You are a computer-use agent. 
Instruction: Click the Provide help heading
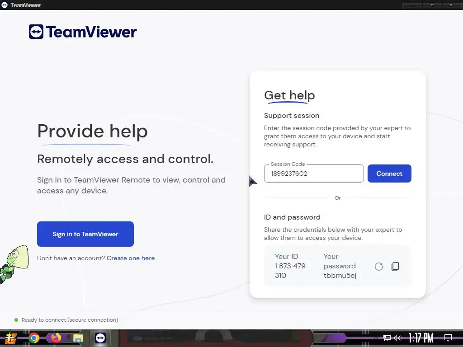pyautogui.click(x=92, y=131)
